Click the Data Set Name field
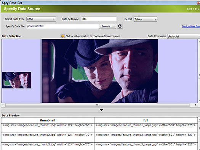 pos(99,19)
